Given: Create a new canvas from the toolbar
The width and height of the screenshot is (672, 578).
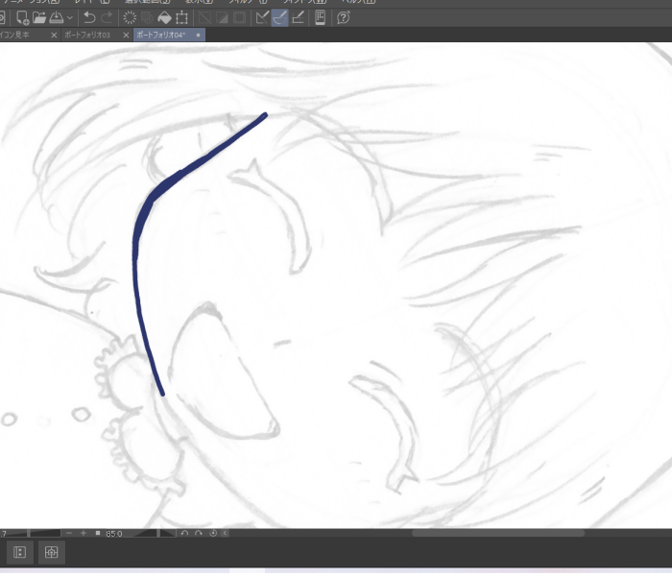Looking at the screenshot, I should tap(23, 17).
